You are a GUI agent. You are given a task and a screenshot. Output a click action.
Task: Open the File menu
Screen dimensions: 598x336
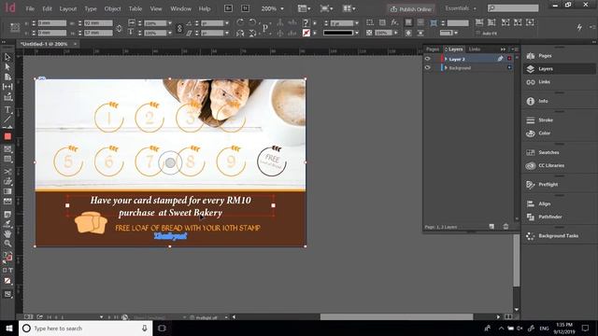(30, 8)
